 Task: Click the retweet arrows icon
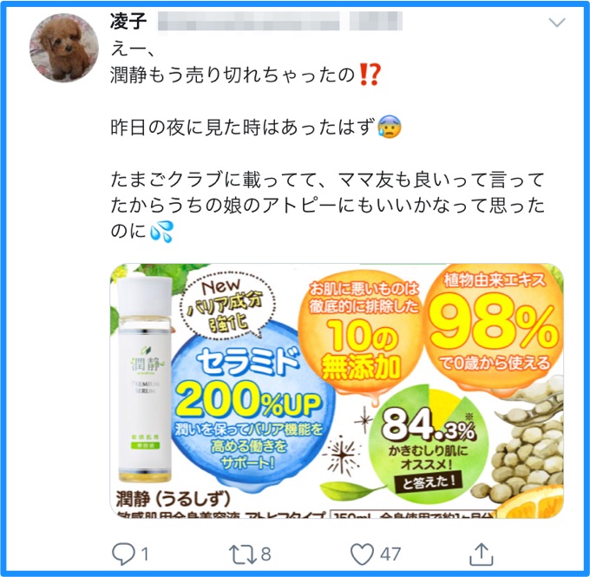243,554
